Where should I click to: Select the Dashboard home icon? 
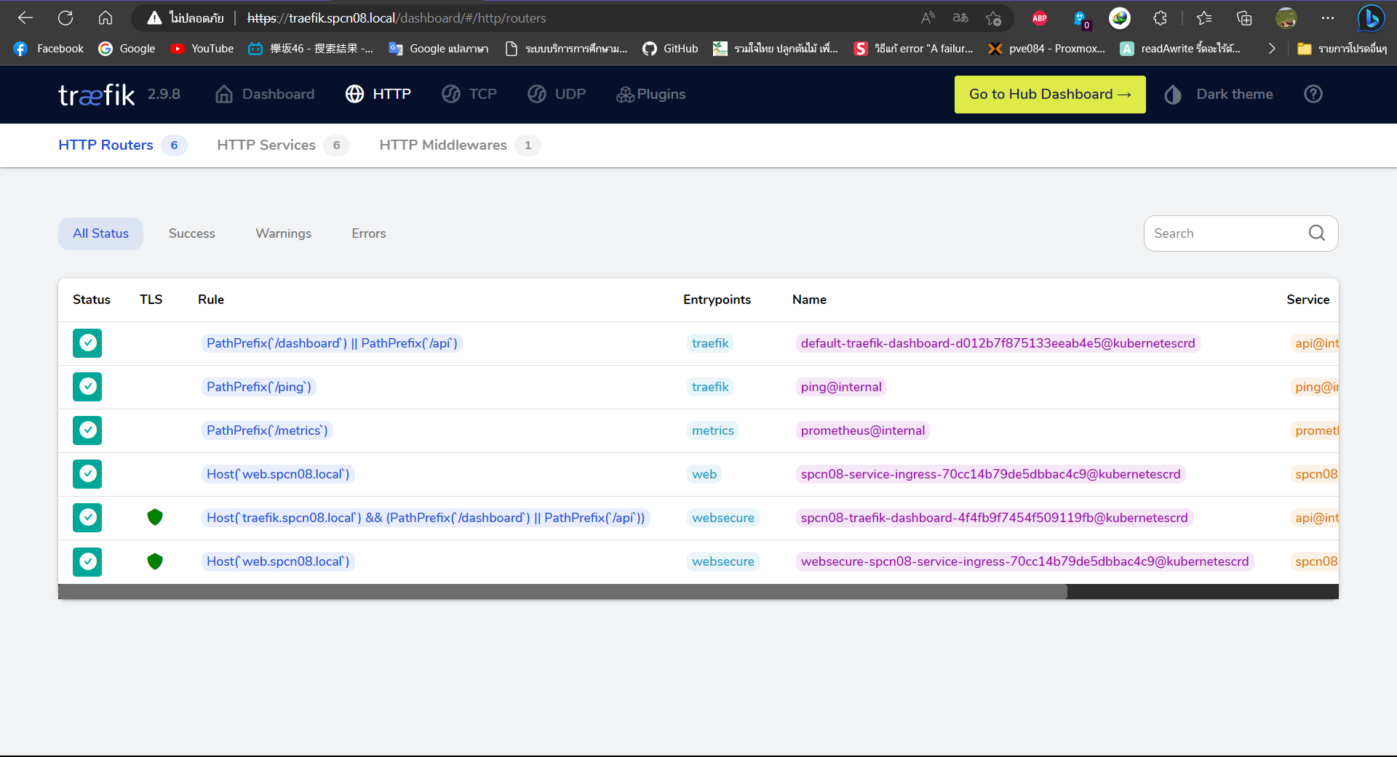pos(223,94)
